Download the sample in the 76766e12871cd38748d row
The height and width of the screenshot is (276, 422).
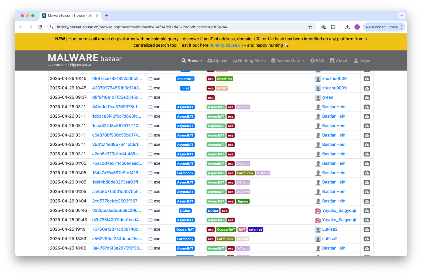coord(367,229)
